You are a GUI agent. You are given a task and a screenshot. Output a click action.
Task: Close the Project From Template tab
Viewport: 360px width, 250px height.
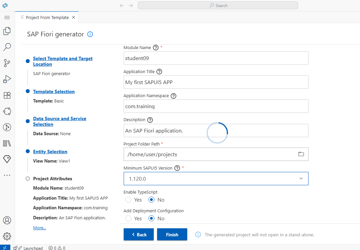pyautogui.click(x=74, y=17)
